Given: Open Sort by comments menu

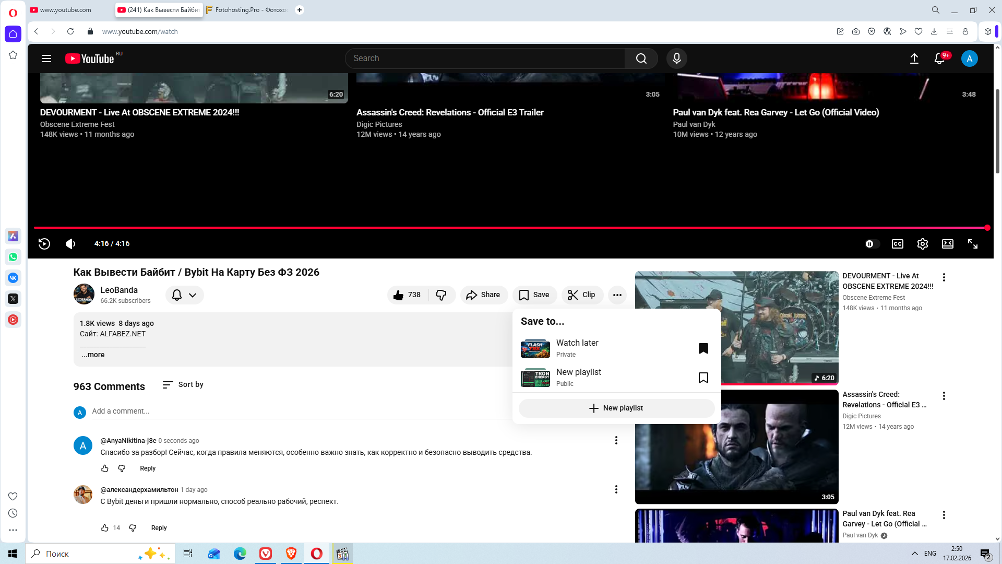Looking at the screenshot, I should [183, 385].
